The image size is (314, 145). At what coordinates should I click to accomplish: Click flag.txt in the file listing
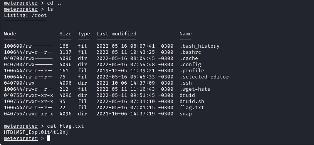192,108
